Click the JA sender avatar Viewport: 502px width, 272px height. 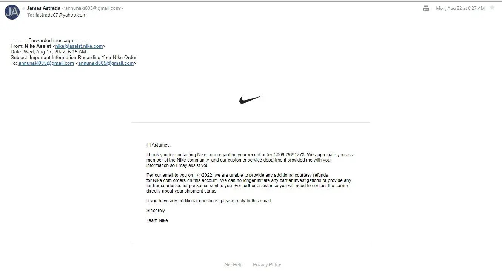(12, 12)
